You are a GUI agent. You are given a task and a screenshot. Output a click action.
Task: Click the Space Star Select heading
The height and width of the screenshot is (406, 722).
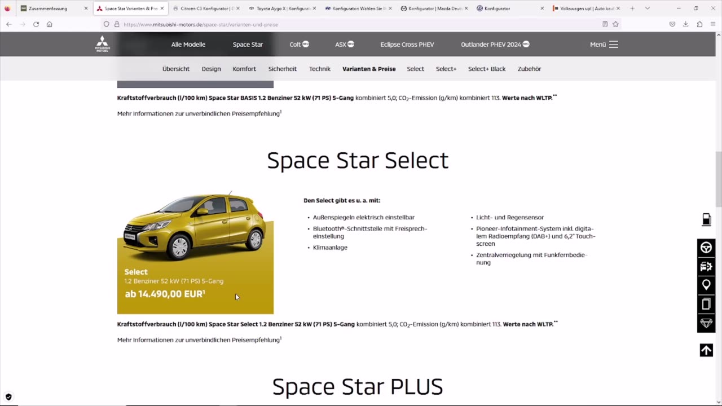358,161
